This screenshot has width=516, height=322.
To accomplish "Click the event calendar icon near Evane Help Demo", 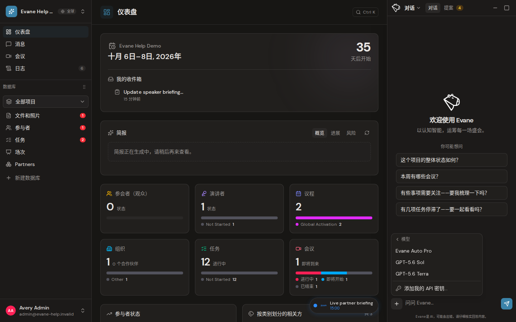I will pyautogui.click(x=112, y=46).
